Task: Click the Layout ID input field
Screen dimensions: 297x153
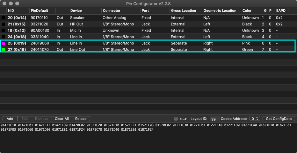Action: click(x=214, y=119)
